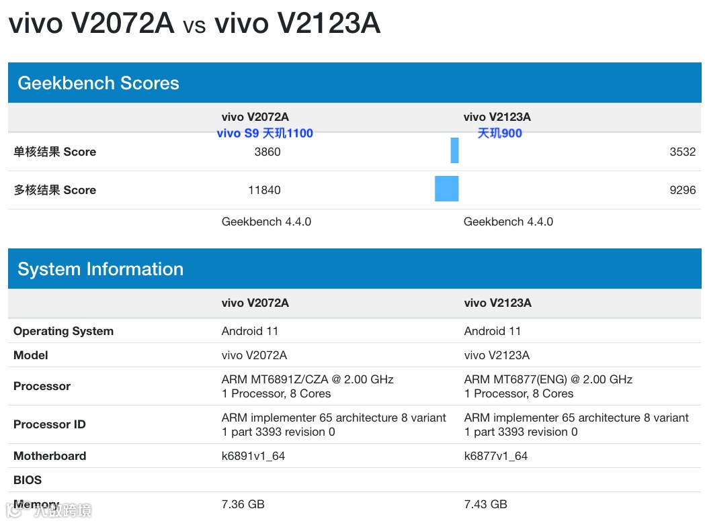Click the 单核结果 Score row label

[55, 152]
